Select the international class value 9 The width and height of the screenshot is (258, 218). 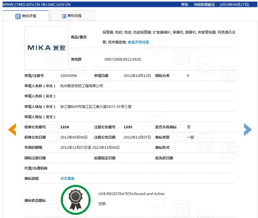pyautogui.click(x=187, y=76)
